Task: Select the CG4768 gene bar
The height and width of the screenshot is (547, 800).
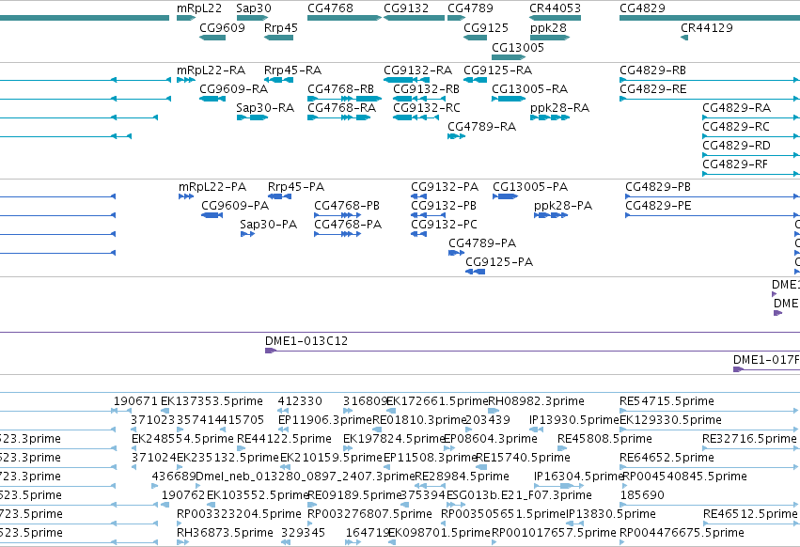Action: pyautogui.click(x=344, y=18)
